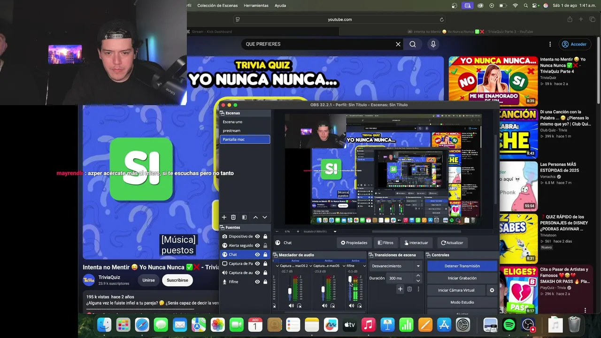Open OBS from the Dock
Screen dimensions: 601x338
(528, 324)
